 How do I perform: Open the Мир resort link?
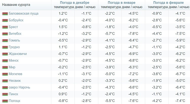coord(12,67)
